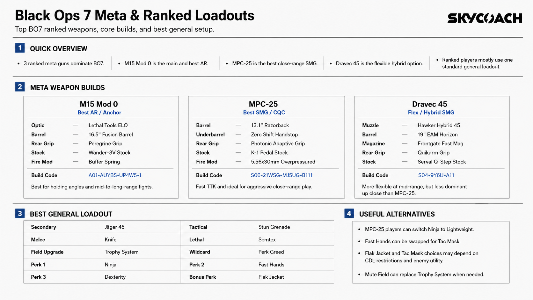The image size is (533, 300).
Task: Select "Hawker Hybrid 45" muzzle value
Action: tap(439, 125)
